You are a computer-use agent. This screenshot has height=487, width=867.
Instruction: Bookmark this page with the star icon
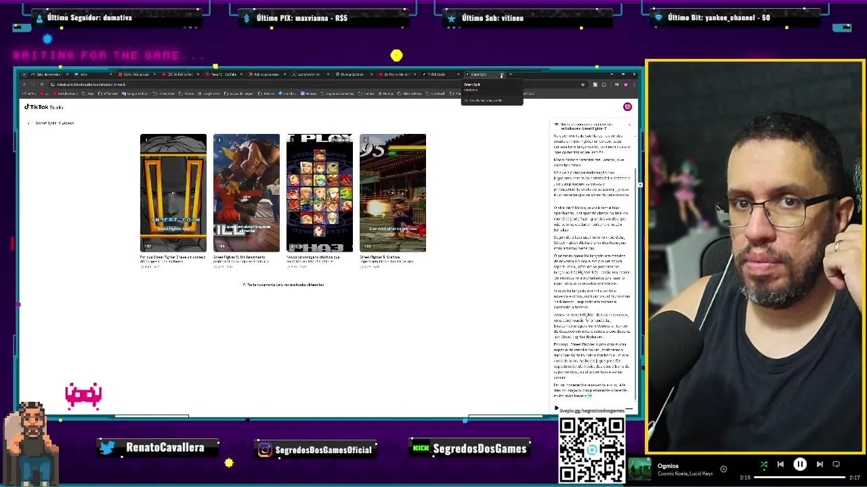click(583, 85)
